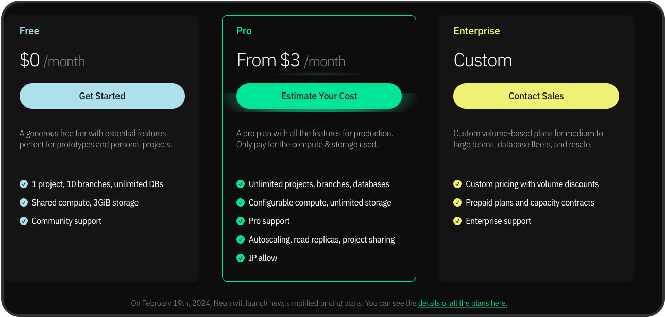
Task: Click green checkmark beside IP allow
Action: point(241,258)
